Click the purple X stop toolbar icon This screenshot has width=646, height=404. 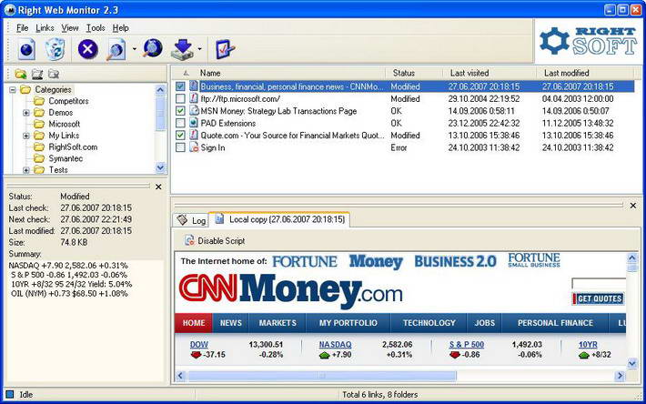click(87, 49)
